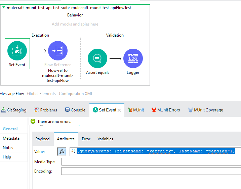Switch to Configuration XML view
This screenshot has height=189, width=241.
point(76,94)
